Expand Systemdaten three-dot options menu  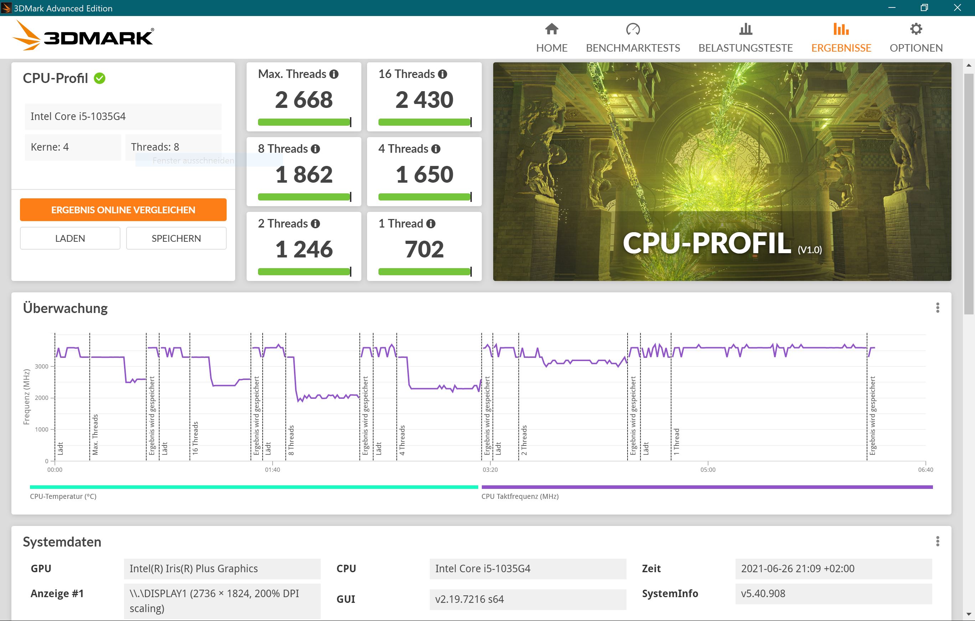937,541
